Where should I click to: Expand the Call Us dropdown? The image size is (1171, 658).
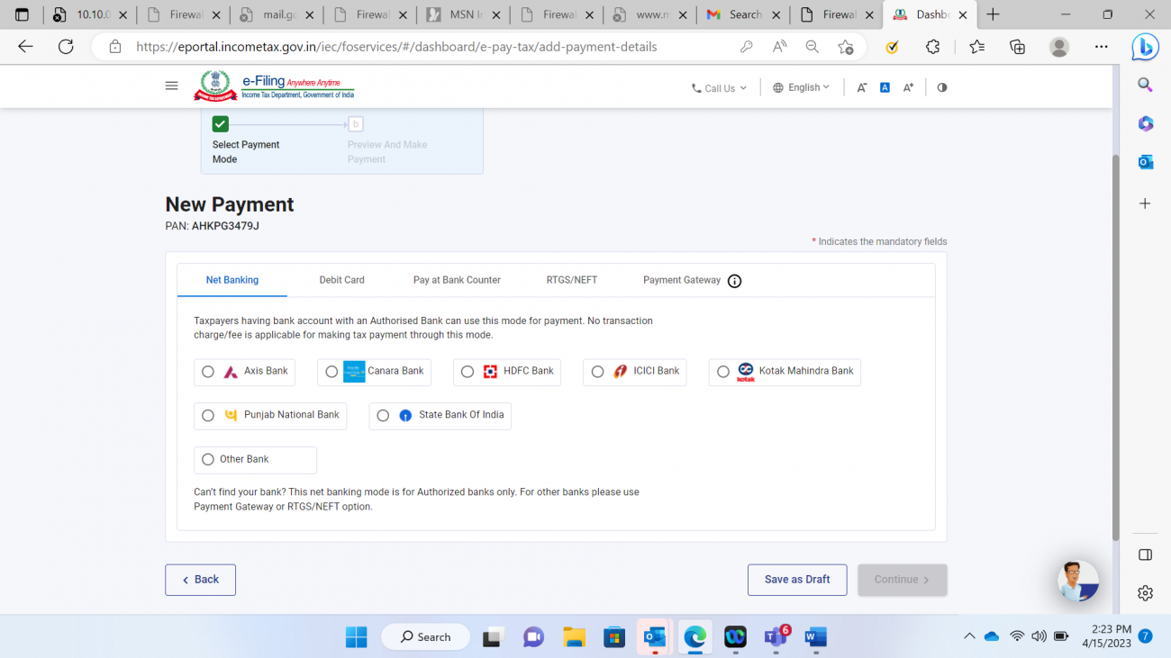click(719, 88)
